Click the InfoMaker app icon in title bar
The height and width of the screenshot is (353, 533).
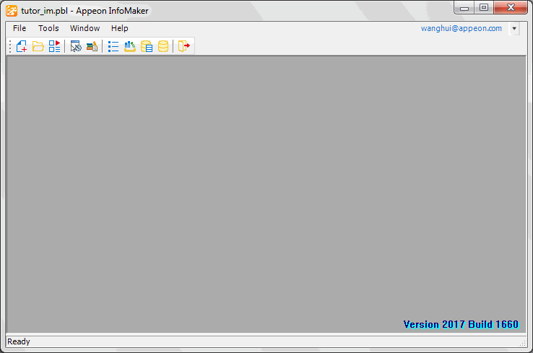[x=12, y=11]
